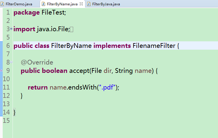Click the closing brace on line 14
Viewport: 218px width, 138px height.
(14, 112)
